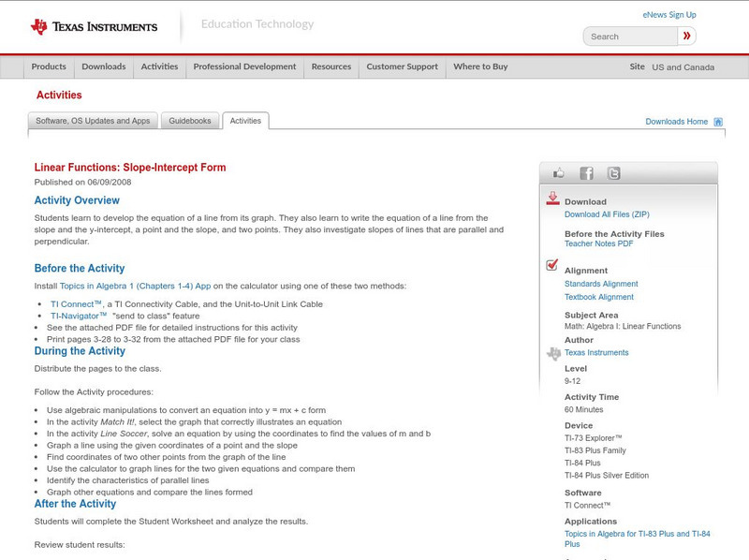Select the Activities tab below the heading
This screenshot has width=749, height=560.
tap(245, 121)
